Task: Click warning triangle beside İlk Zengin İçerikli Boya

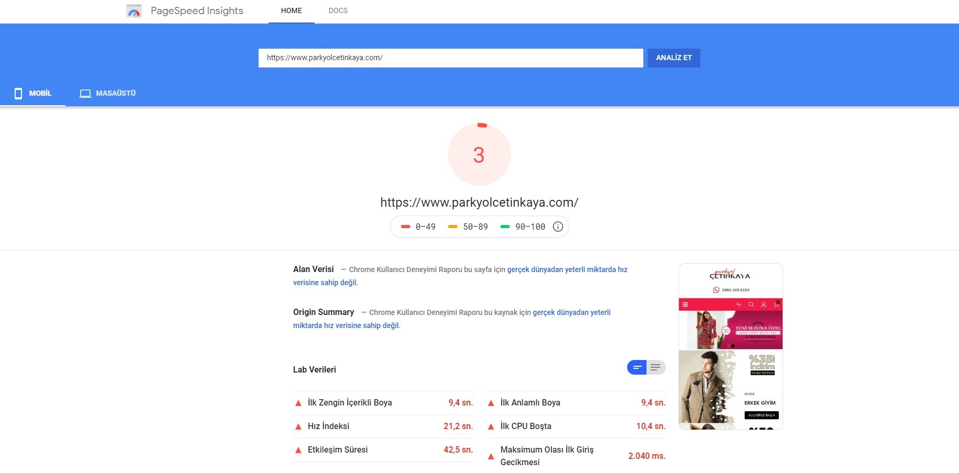Action: point(298,403)
